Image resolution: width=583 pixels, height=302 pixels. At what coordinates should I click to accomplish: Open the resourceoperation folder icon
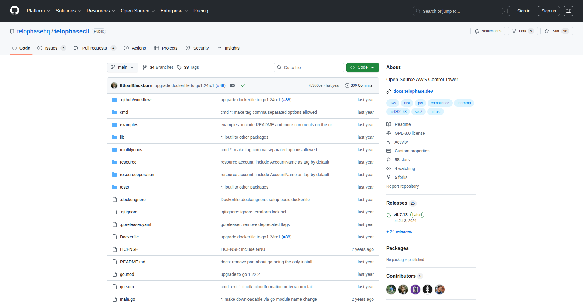point(114,175)
